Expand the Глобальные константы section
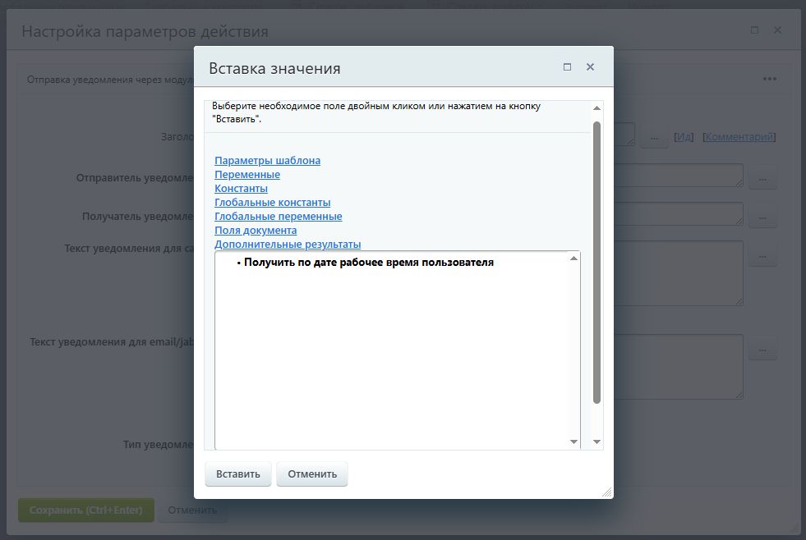This screenshot has height=540, width=806. (x=271, y=202)
